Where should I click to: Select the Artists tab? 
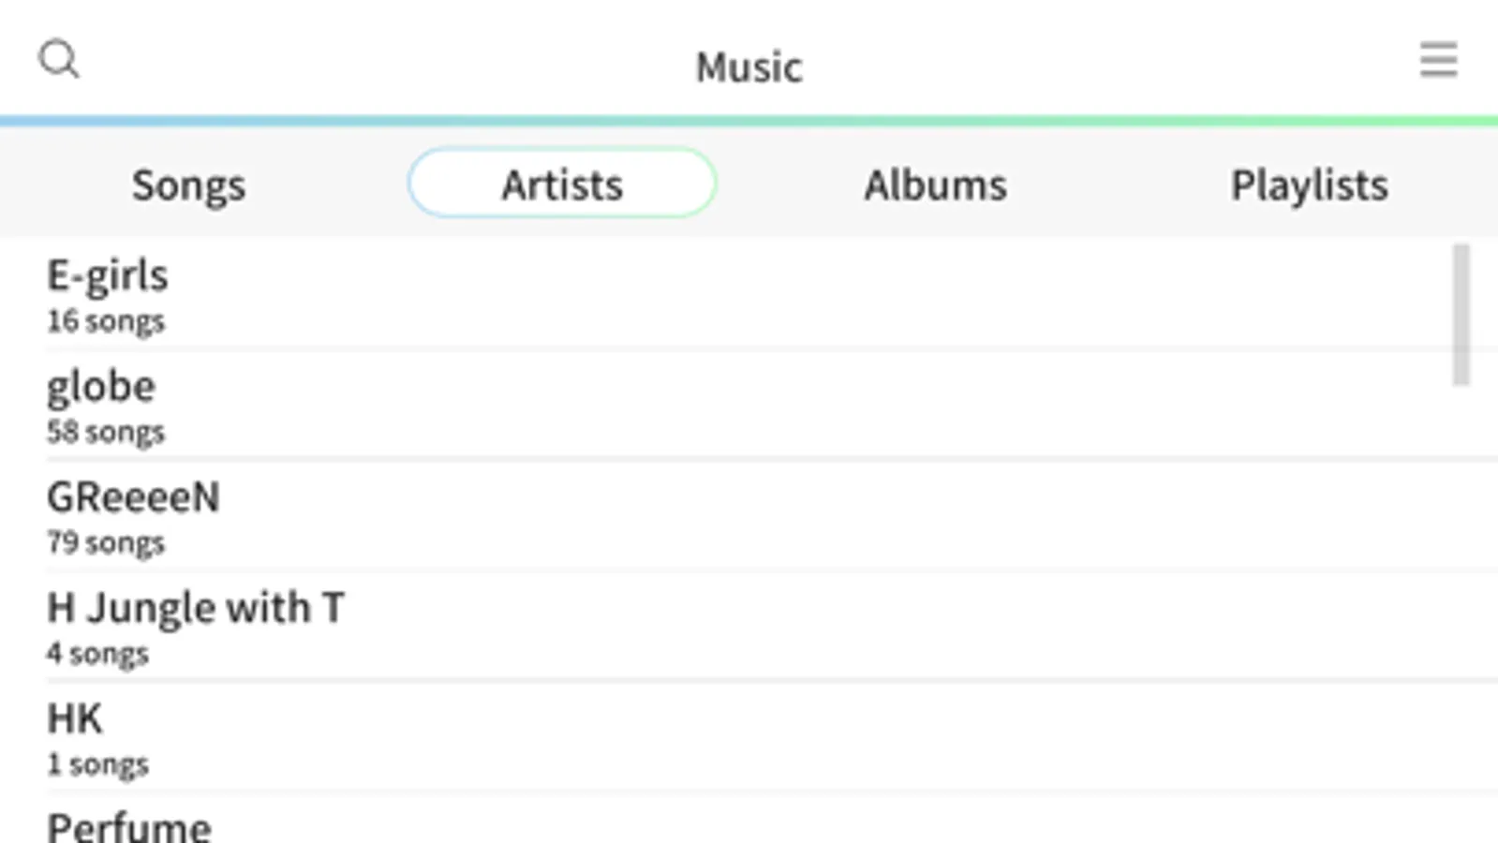pyautogui.click(x=562, y=184)
